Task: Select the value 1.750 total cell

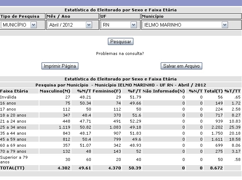Action: (x=217, y=133)
